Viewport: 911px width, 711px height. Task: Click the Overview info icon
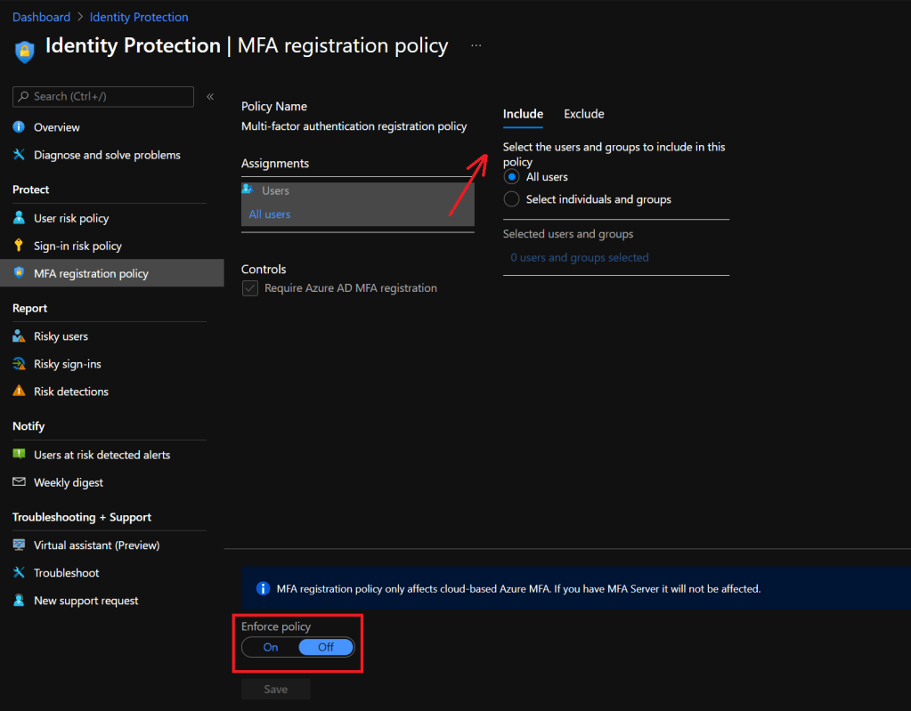coord(19,127)
